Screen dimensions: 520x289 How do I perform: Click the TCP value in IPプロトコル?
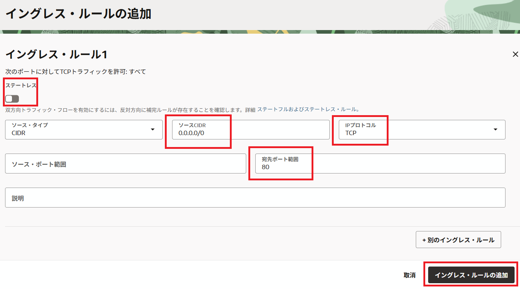point(350,133)
